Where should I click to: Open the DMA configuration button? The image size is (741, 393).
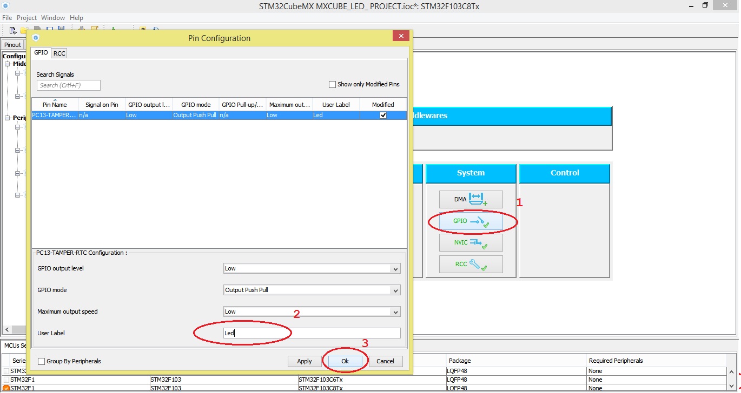tap(471, 199)
